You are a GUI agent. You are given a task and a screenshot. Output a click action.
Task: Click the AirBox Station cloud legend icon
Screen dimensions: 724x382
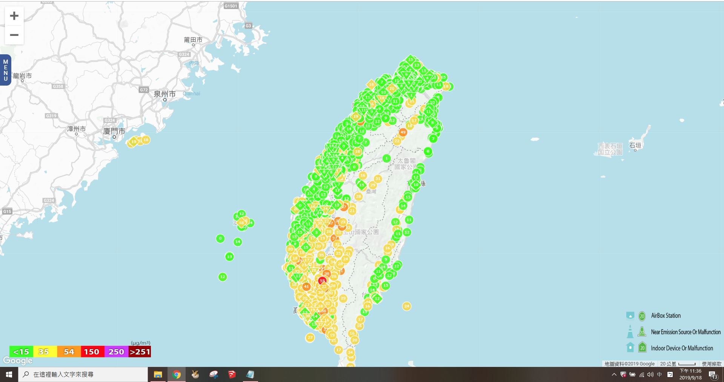(630, 316)
